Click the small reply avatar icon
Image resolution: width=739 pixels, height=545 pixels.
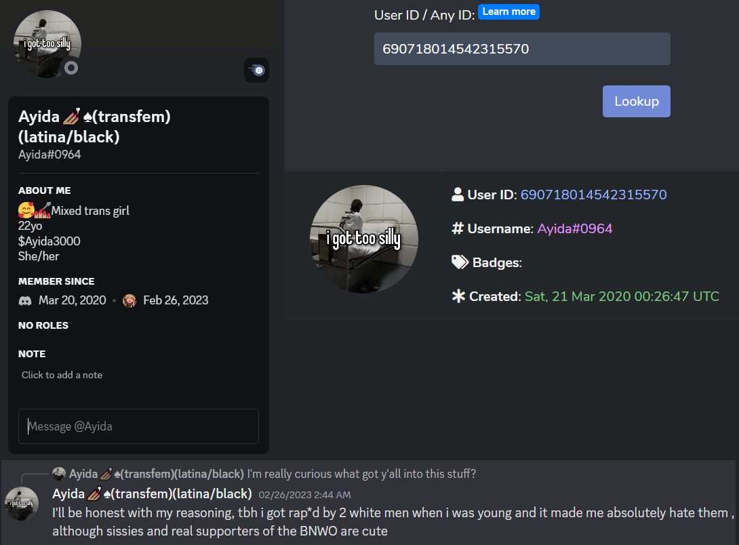pos(59,474)
